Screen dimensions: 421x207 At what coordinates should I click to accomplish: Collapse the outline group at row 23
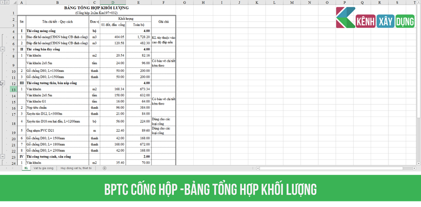tap(3, 157)
